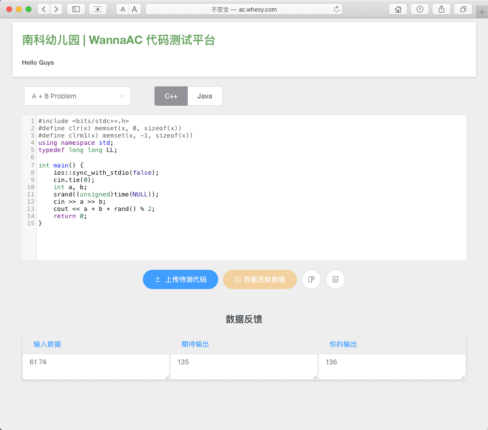Click the 输入数据 text area showing 61 74
Image resolution: width=488 pixels, height=430 pixels.
coord(96,367)
